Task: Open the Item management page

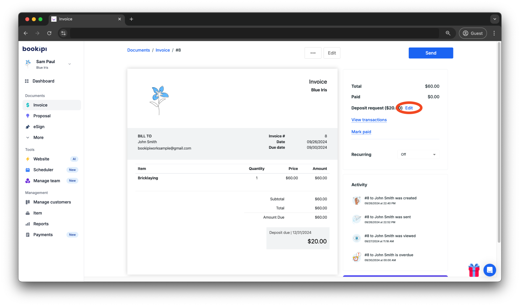Action: coord(37,213)
